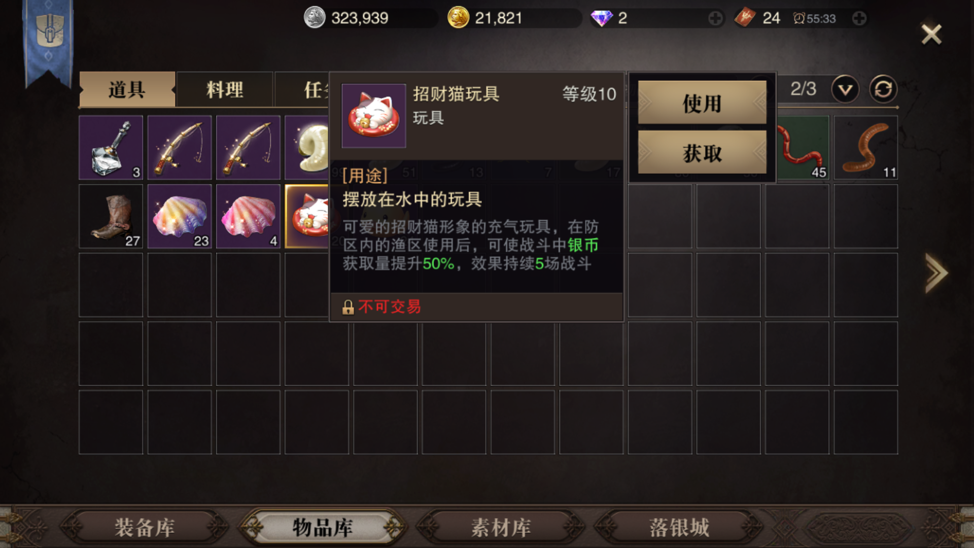The height and width of the screenshot is (548, 974).
Task: Expand the 2/3 page dropdown arrow
Action: [845, 89]
